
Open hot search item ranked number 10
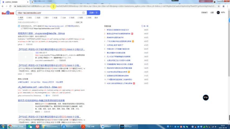(x=120, y=64)
